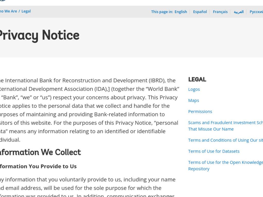Click the Information You Provide to Us subheading
The height and width of the screenshot is (197, 263).
pyautogui.click(x=38, y=166)
